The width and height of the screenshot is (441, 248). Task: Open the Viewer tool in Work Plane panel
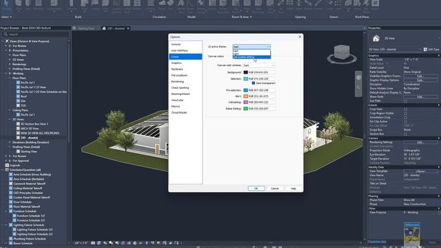pos(375,5)
